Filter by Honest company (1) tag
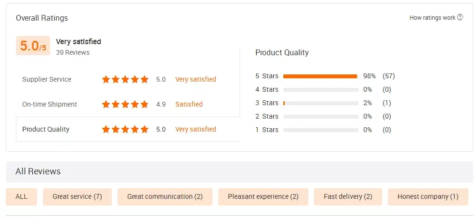This screenshot has height=219, width=476. point(428,196)
